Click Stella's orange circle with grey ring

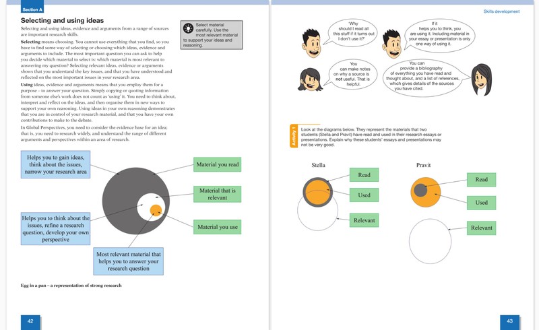click(x=317, y=192)
